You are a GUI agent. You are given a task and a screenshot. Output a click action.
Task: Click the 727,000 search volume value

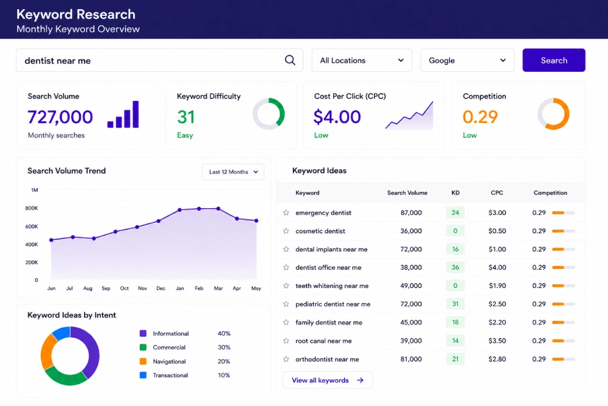click(60, 117)
